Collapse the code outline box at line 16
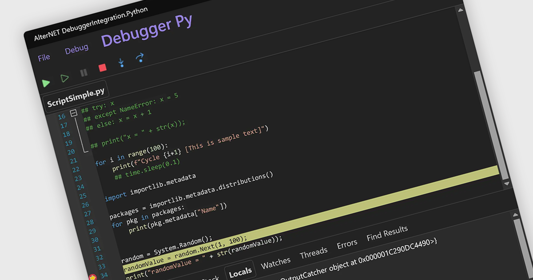This screenshot has height=280, width=533. pyautogui.click(x=74, y=113)
